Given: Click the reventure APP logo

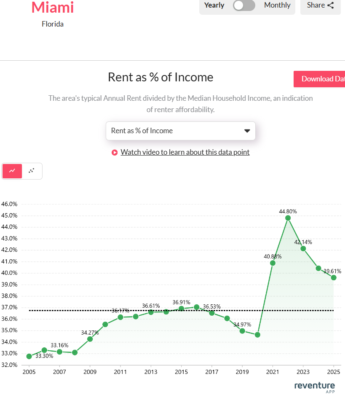Looking at the screenshot, I should [314, 386].
